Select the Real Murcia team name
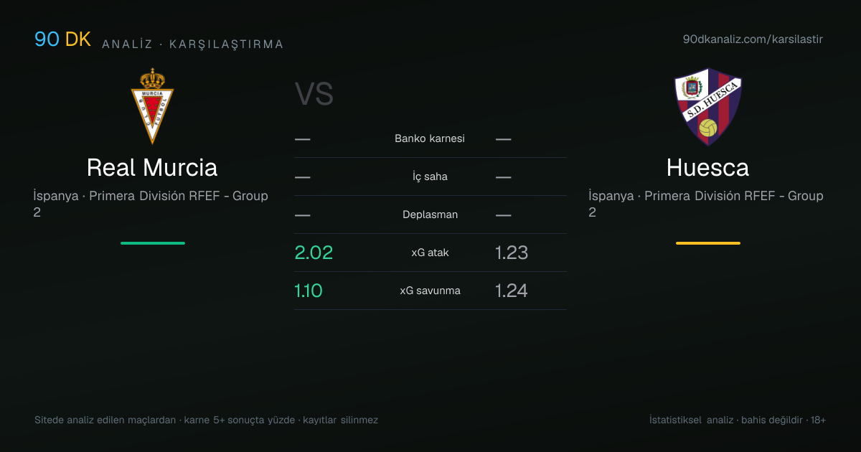 (152, 168)
